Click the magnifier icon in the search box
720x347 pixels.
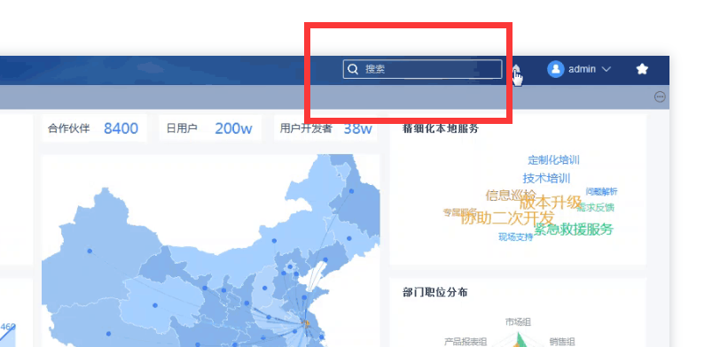[x=353, y=69]
